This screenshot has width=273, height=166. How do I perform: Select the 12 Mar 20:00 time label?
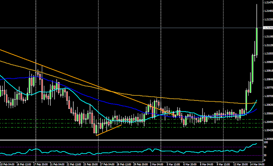[x=241, y=164]
